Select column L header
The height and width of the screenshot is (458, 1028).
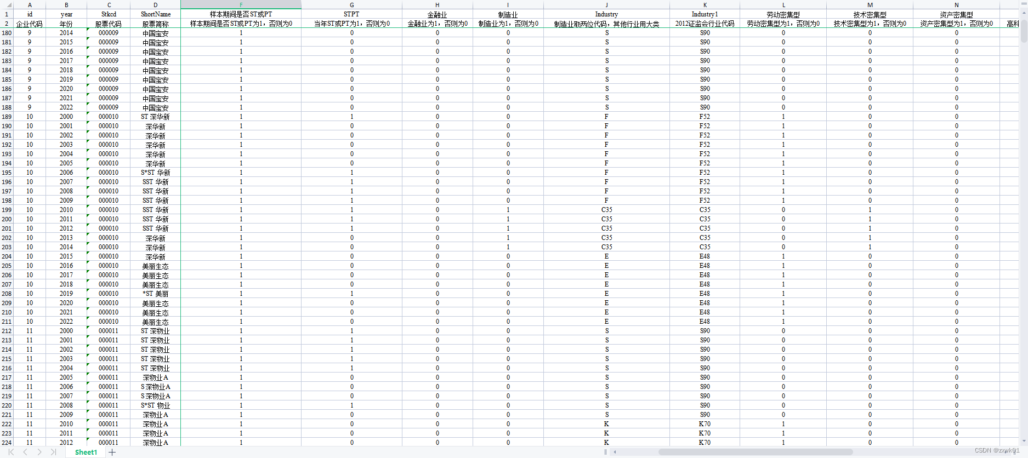pos(783,4)
